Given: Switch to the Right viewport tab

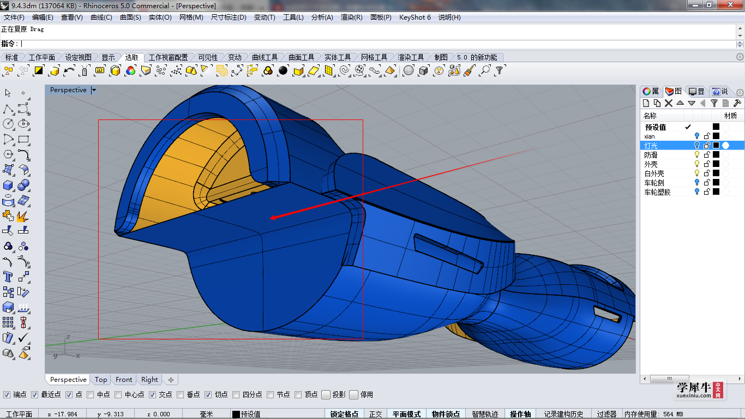Looking at the screenshot, I should pyautogui.click(x=149, y=380).
